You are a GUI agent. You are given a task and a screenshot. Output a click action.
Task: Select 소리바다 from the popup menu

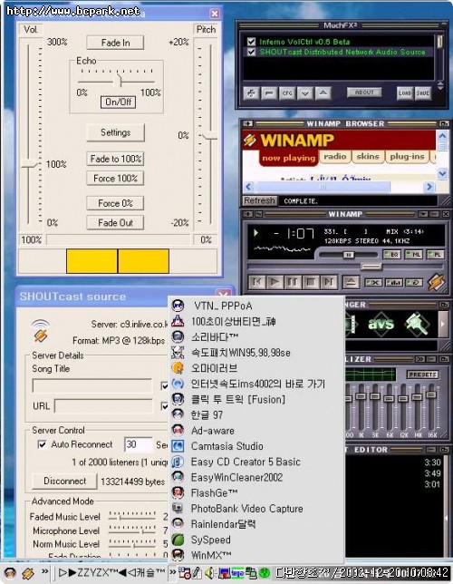[256, 337]
